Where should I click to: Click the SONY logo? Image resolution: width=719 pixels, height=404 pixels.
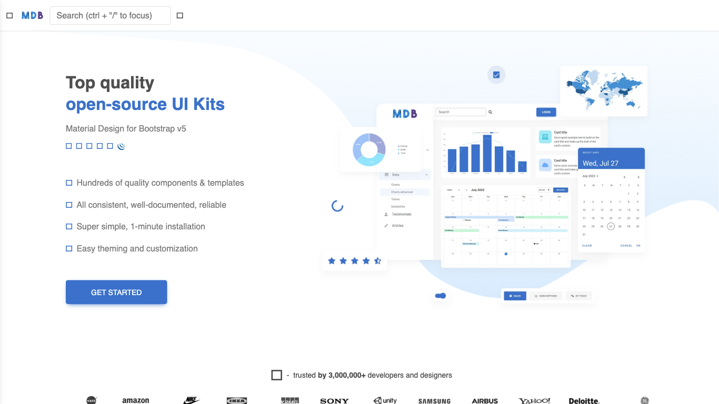334,401
